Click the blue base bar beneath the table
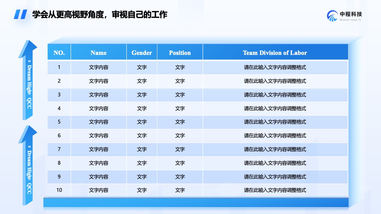Viewport: 381px width, 214px height. (x=196, y=202)
